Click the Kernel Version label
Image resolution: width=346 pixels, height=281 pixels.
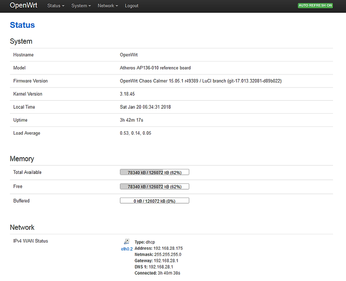[x=28, y=94]
